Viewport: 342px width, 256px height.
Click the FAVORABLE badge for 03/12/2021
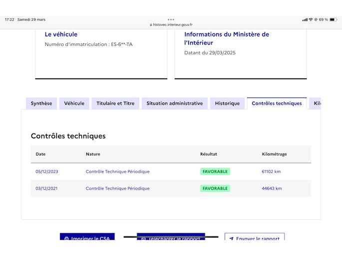[215, 188]
